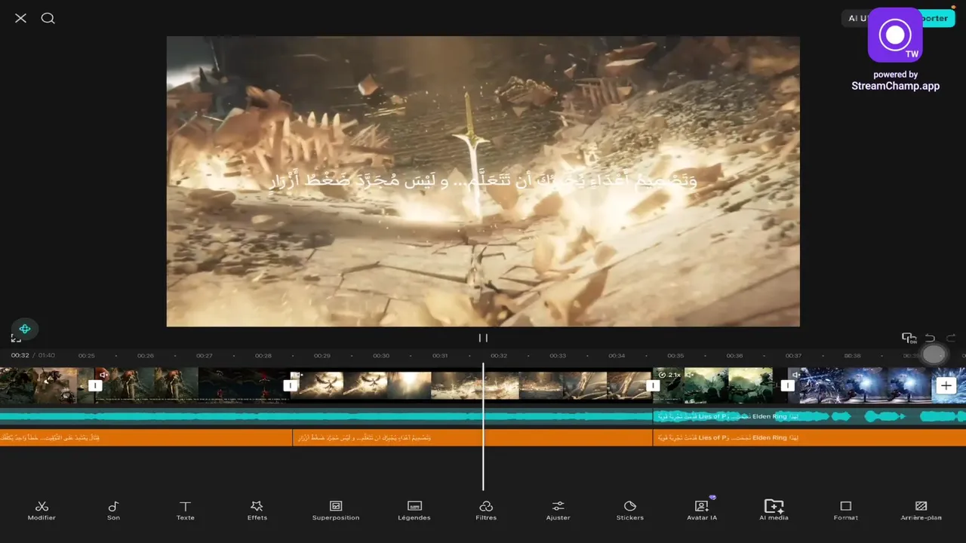Open the Filtres tool
This screenshot has height=543, width=966.
pyautogui.click(x=486, y=511)
